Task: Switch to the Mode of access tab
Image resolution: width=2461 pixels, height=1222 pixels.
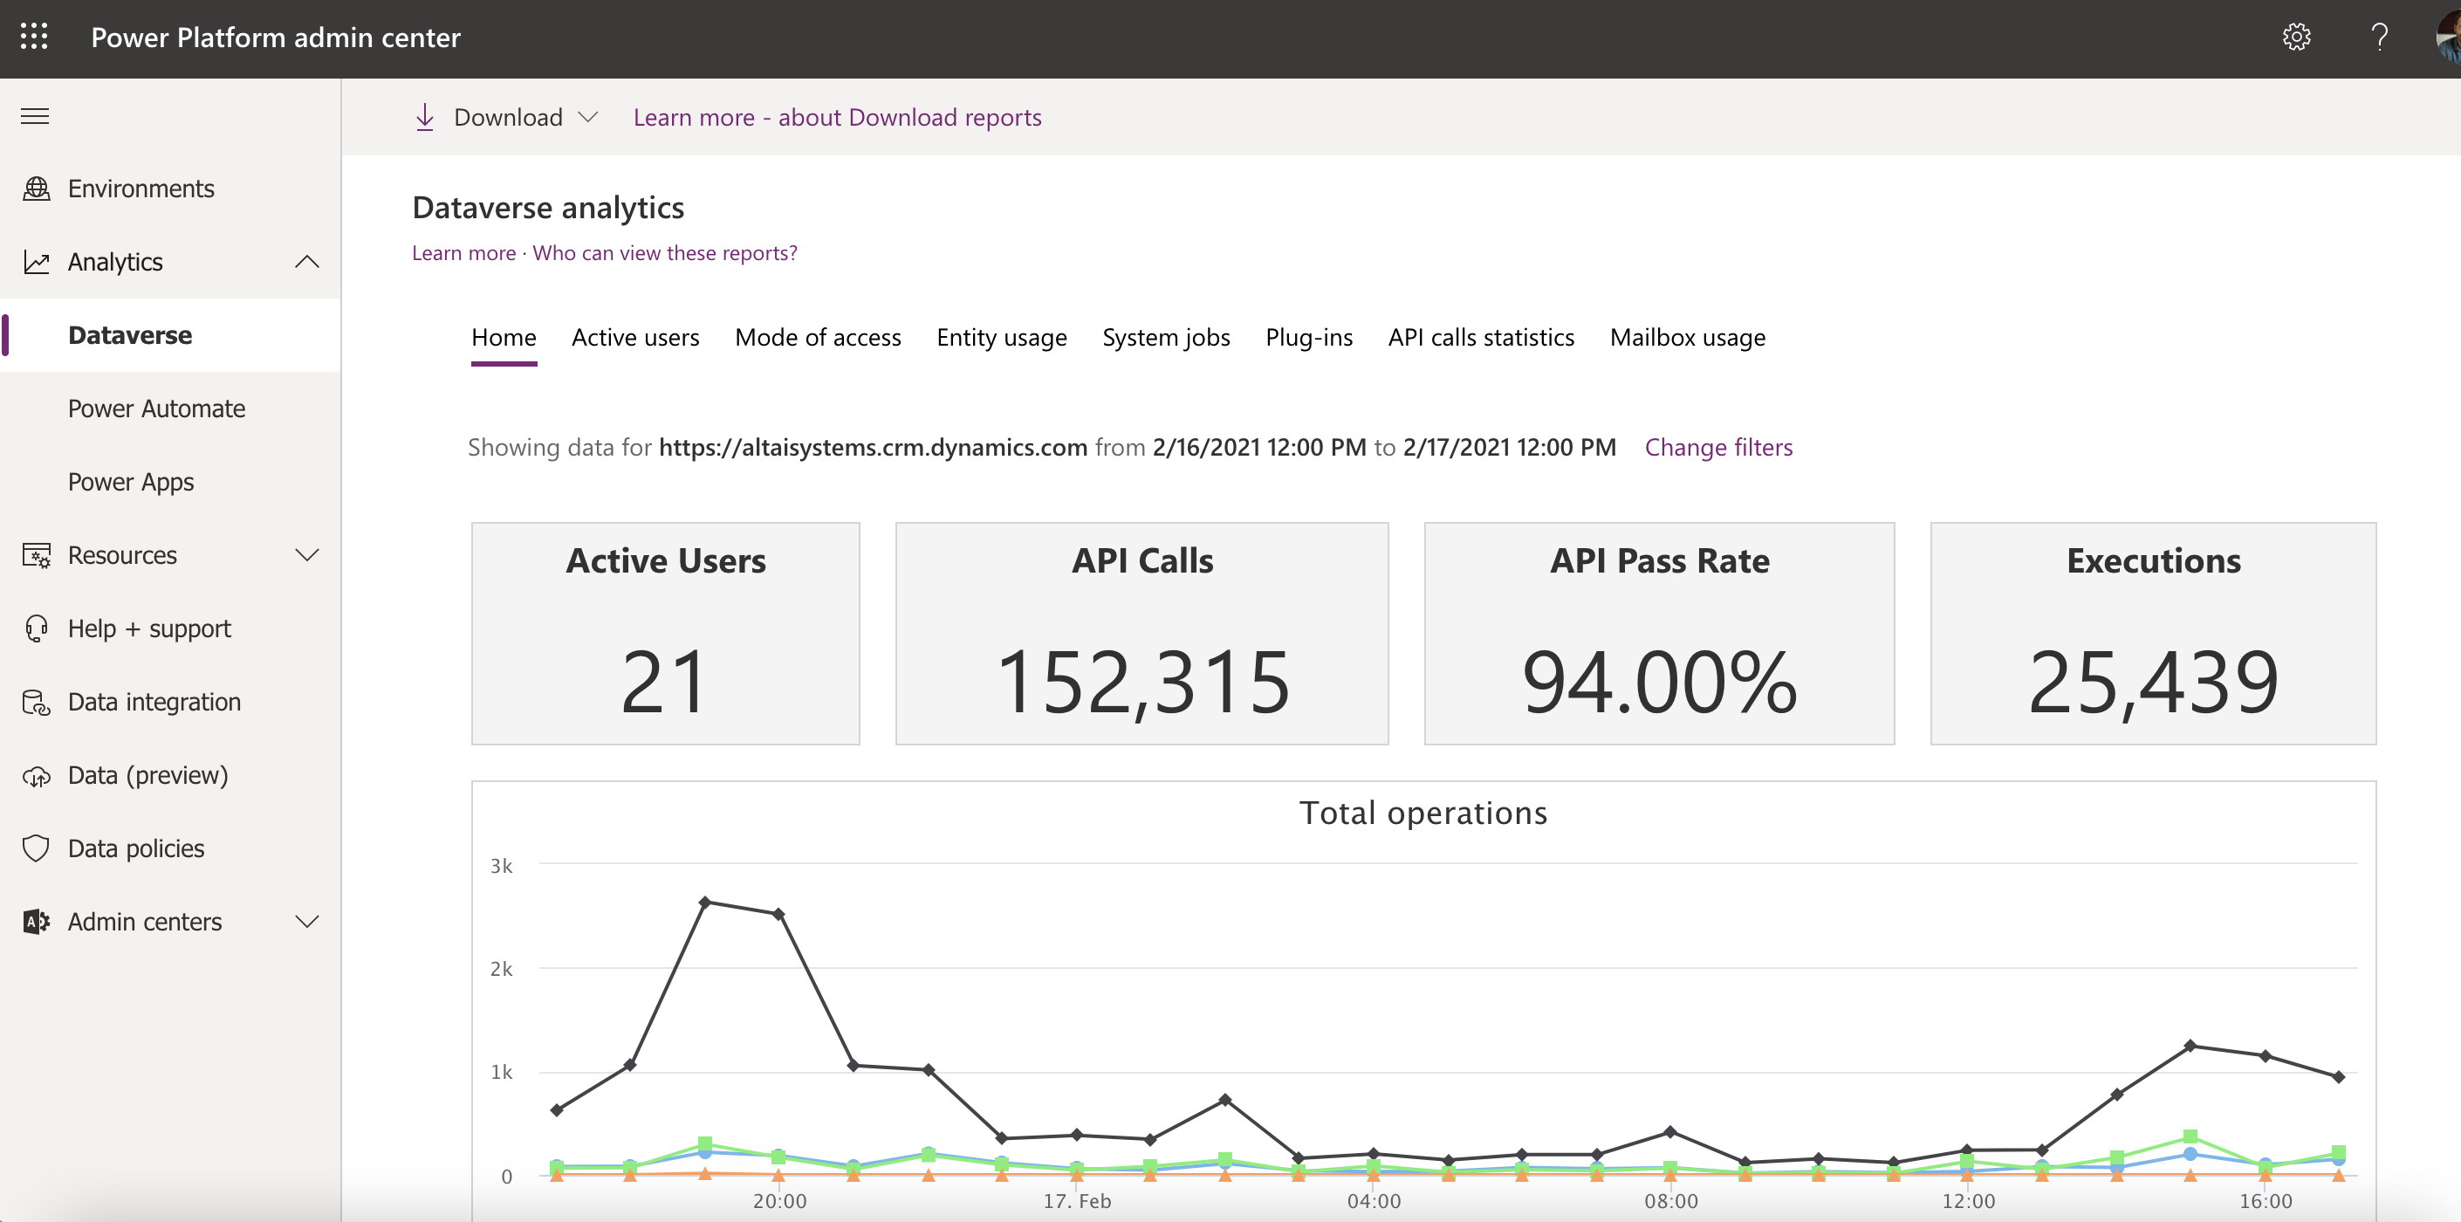Action: point(818,337)
